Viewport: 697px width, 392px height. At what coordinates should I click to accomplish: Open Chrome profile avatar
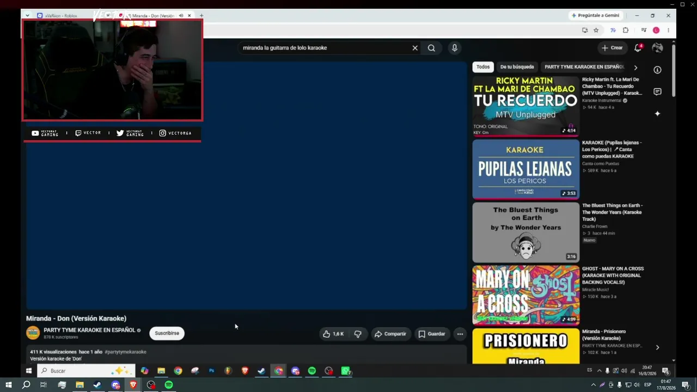coord(656,30)
